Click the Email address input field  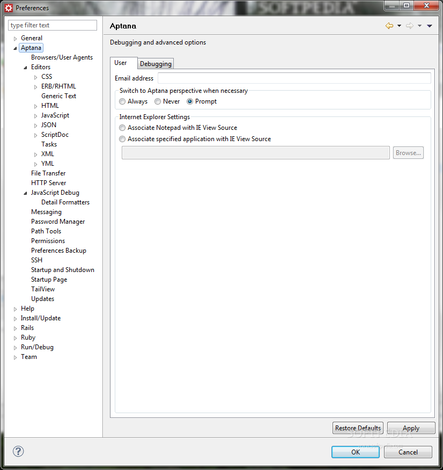[x=294, y=78]
